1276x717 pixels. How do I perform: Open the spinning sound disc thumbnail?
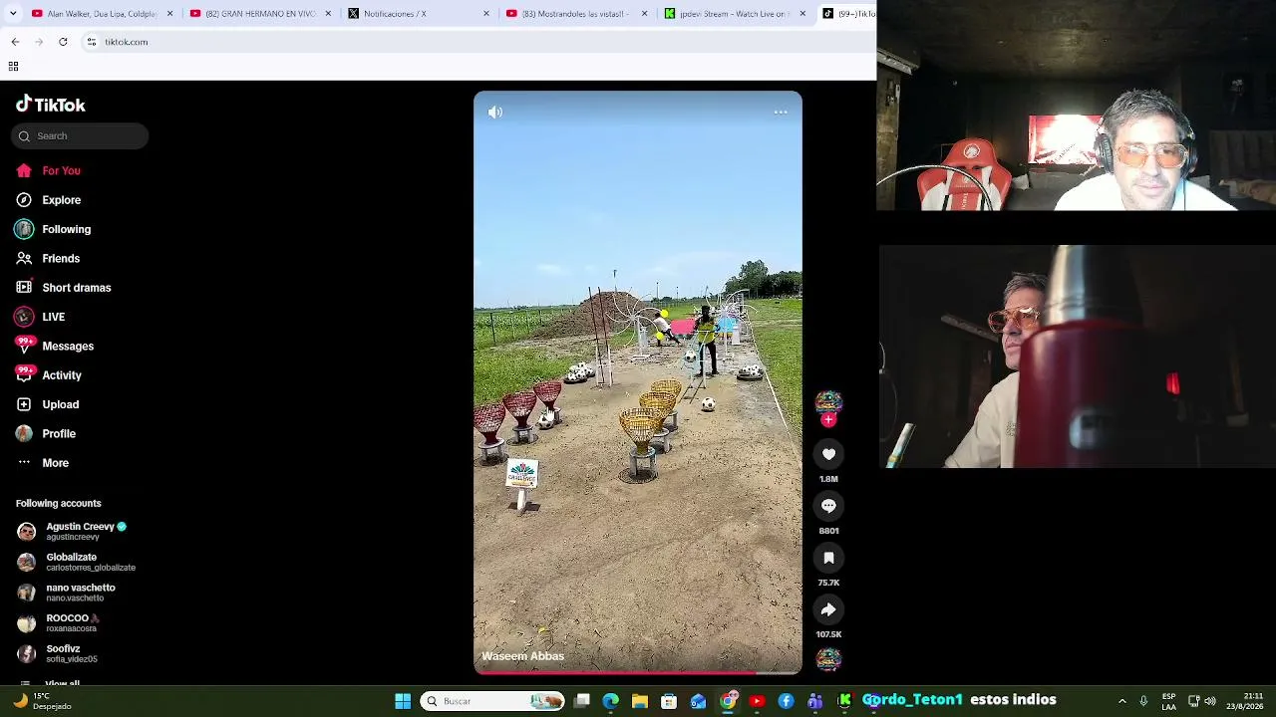pyautogui.click(x=828, y=659)
